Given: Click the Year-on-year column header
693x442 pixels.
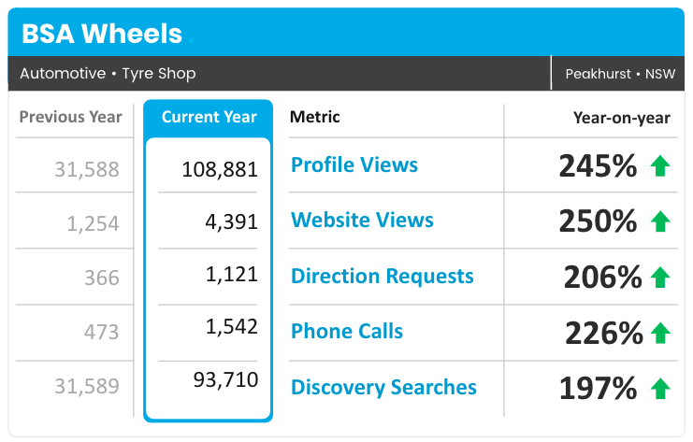Looking at the screenshot, I should click(621, 118).
